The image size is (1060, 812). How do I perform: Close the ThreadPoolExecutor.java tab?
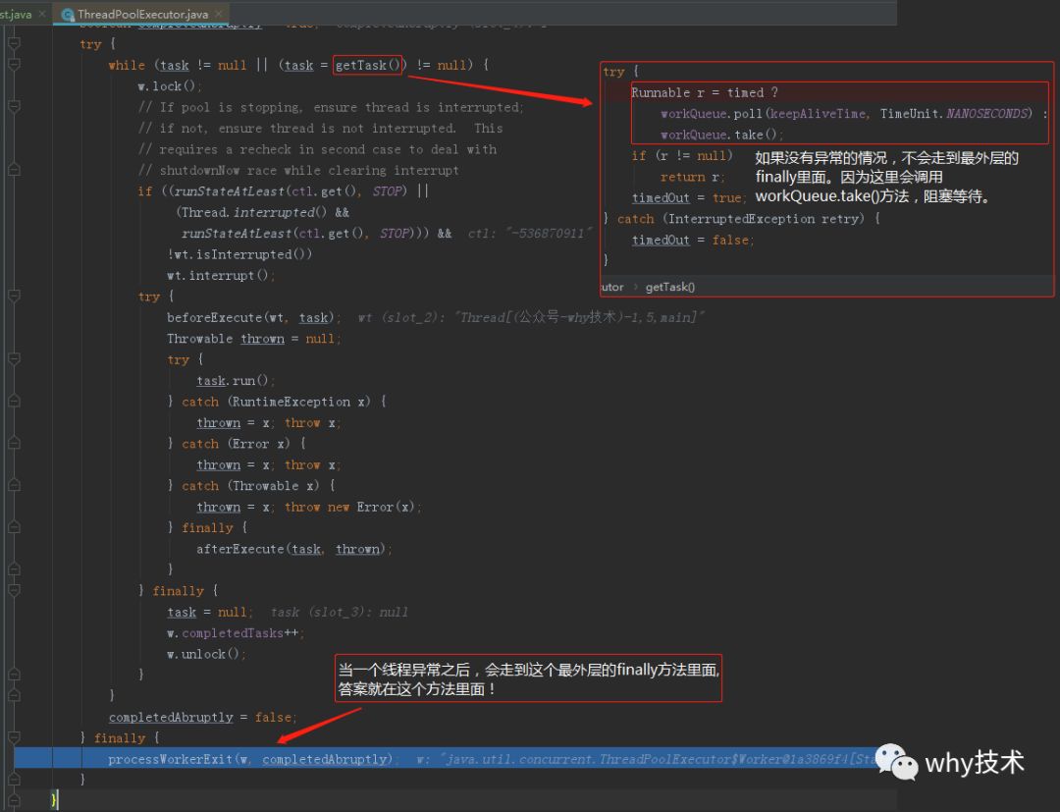pyautogui.click(x=219, y=14)
